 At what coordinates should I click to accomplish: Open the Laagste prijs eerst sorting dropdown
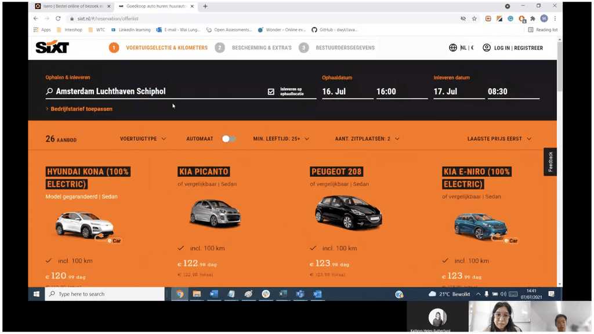[x=499, y=139]
